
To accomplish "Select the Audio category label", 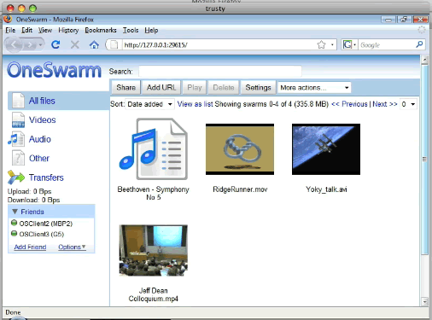I will [40, 139].
